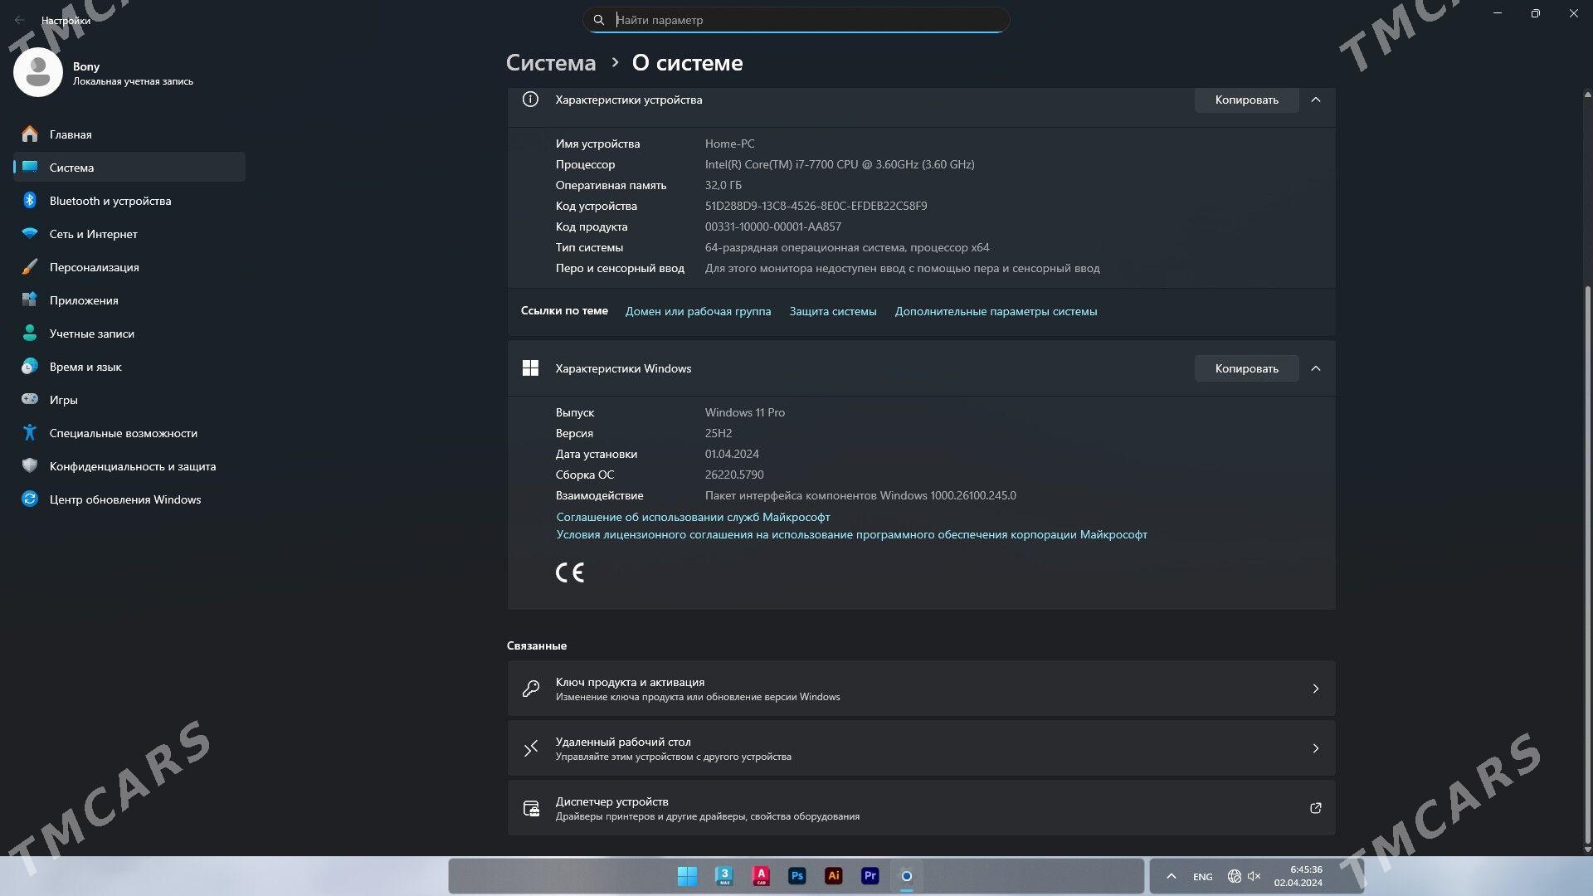
Task: Open Защита системы link
Action: click(x=833, y=311)
